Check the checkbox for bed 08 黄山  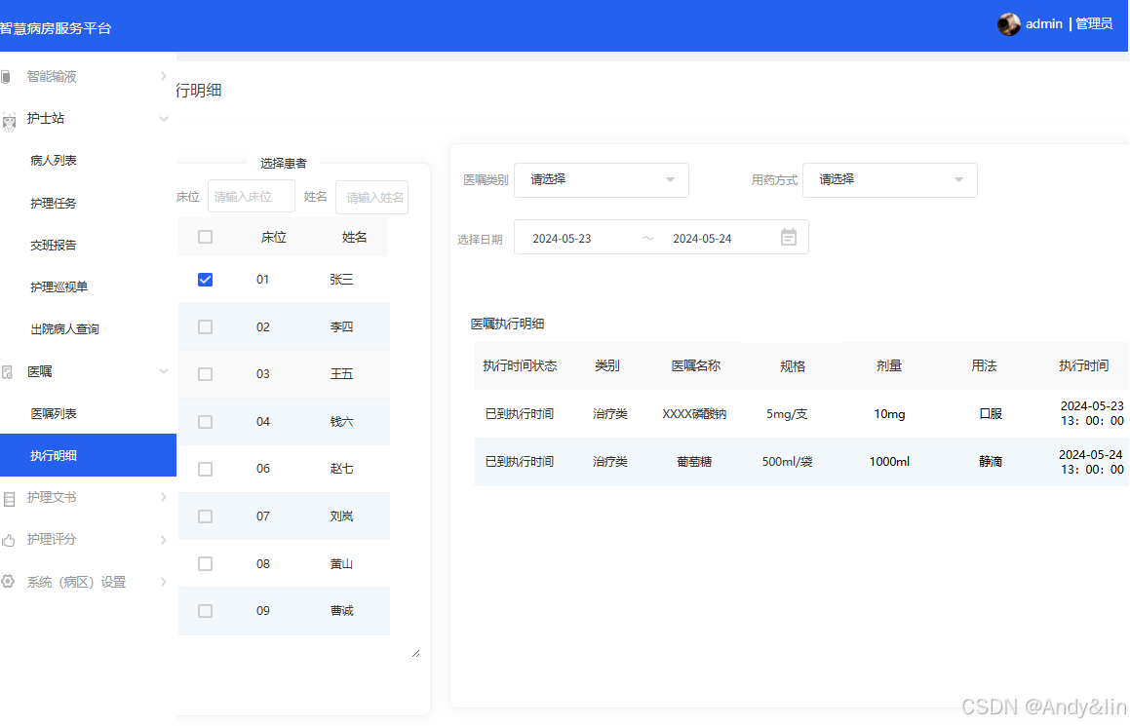coord(206,564)
